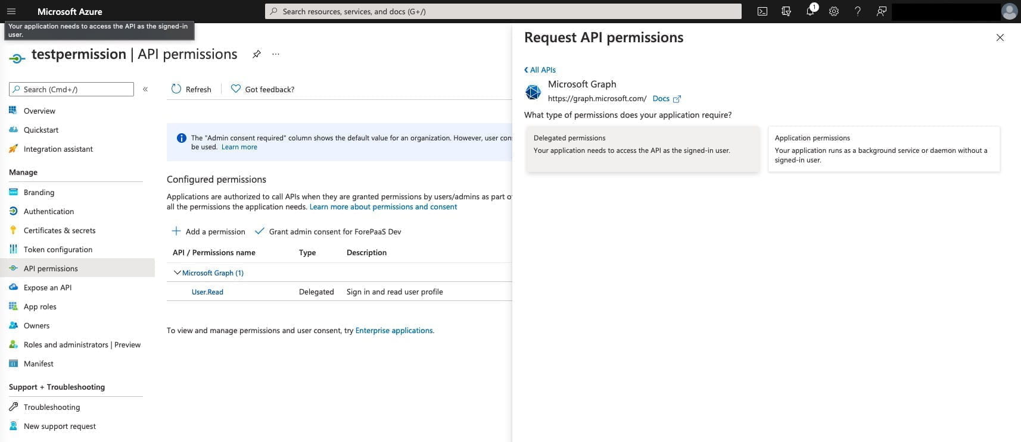The image size is (1021, 442).
Task: Open the Docs link for Microsoft Graph
Action: (661, 98)
